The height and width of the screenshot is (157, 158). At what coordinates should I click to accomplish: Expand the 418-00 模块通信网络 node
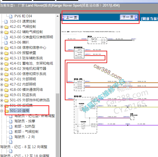click(x=2, y=90)
